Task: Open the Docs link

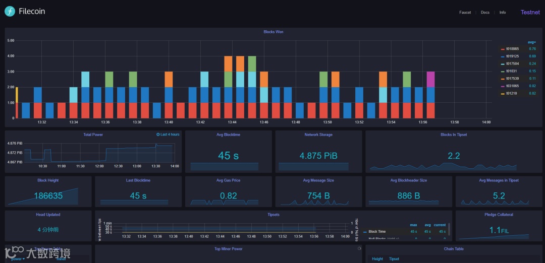Action: pyautogui.click(x=485, y=13)
